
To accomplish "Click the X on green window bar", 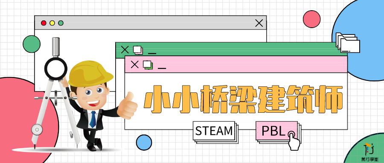I will pyautogui.click(x=125, y=50).
